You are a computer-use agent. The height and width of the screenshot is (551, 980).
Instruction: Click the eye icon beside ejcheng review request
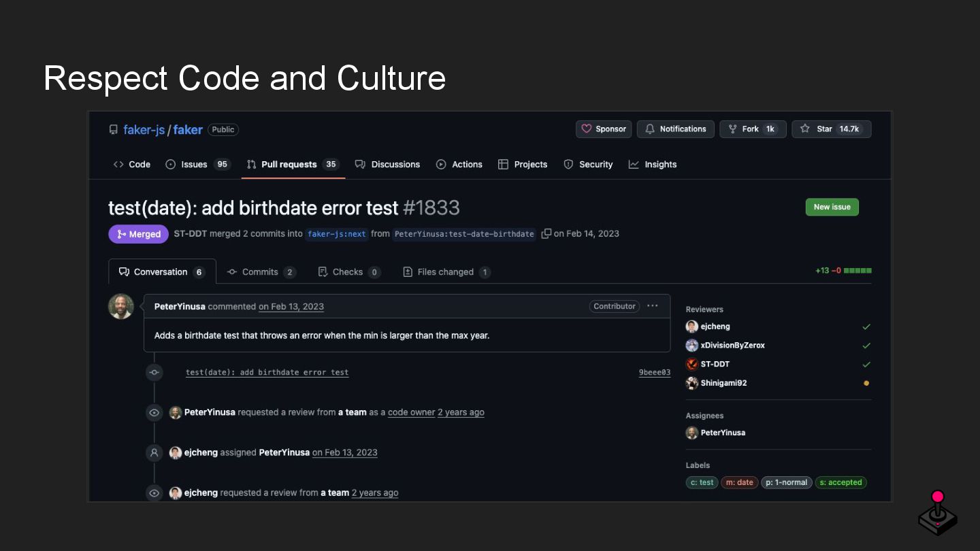[x=154, y=492]
